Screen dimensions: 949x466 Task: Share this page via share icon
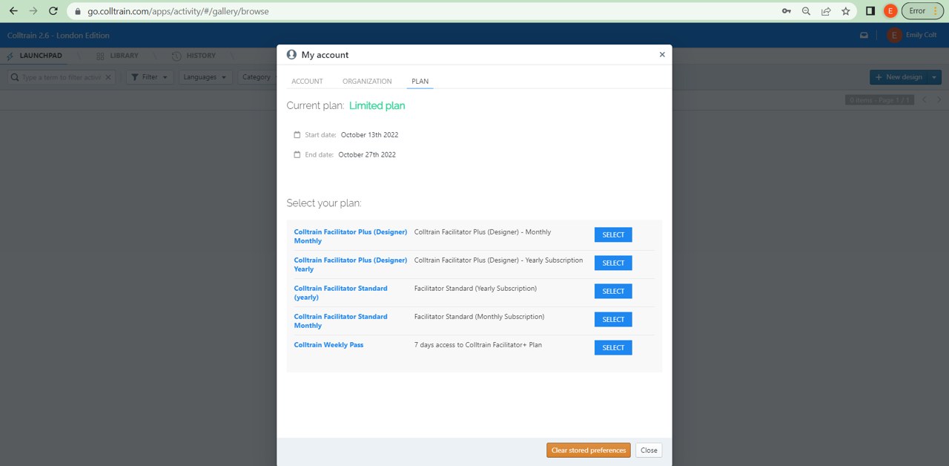(826, 11)
